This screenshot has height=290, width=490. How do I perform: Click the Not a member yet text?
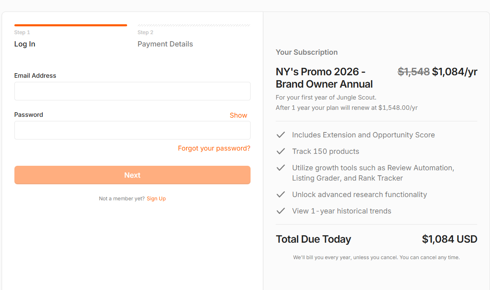point(122,199)
